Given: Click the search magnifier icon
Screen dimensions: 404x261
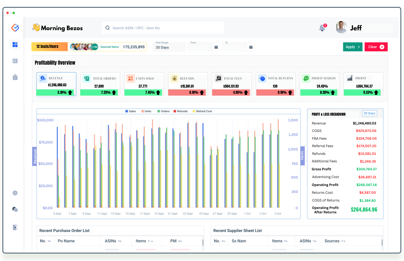Looking at the screenshot, I should [x=107, y=28].
